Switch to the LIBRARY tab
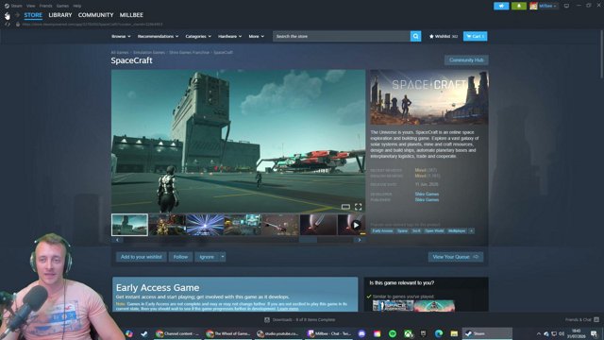Viewport: 604px width, 340px height. 60,15
